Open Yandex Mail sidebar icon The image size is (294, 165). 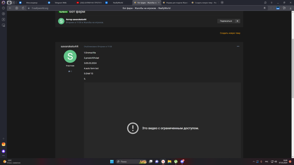(3, 144)
